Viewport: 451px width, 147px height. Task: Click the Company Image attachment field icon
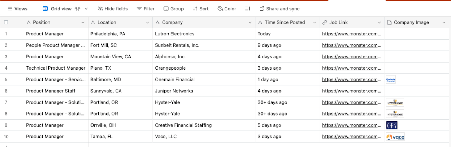389,22
